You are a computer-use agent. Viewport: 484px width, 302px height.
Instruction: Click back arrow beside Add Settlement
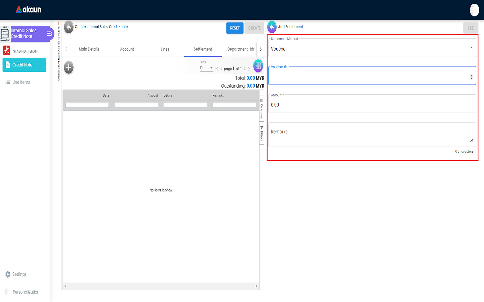pyautogui.click(x=272, y=27)
